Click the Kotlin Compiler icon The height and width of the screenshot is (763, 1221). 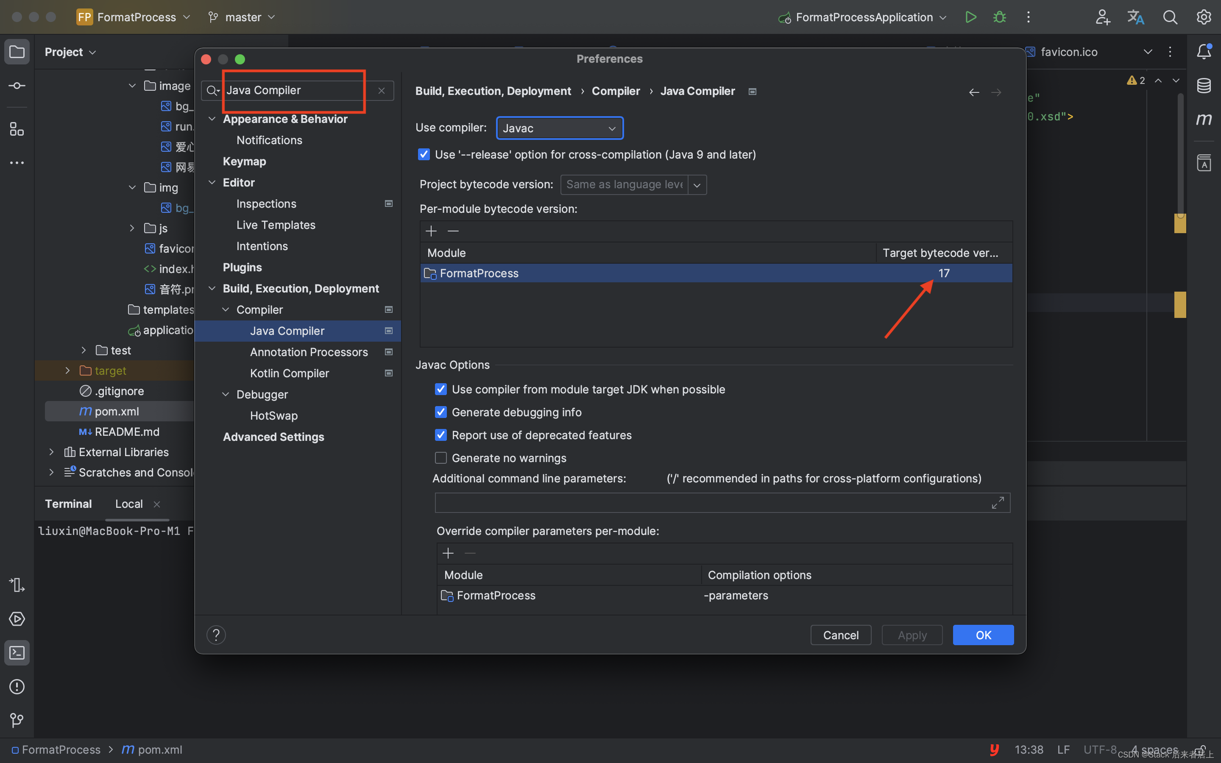pos(388,373)
